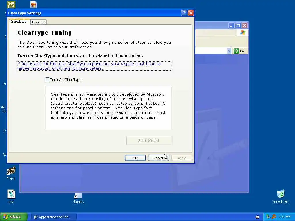Cancel the ClearType Settings dialog
The image size is (295, 221).
(158, 158)
